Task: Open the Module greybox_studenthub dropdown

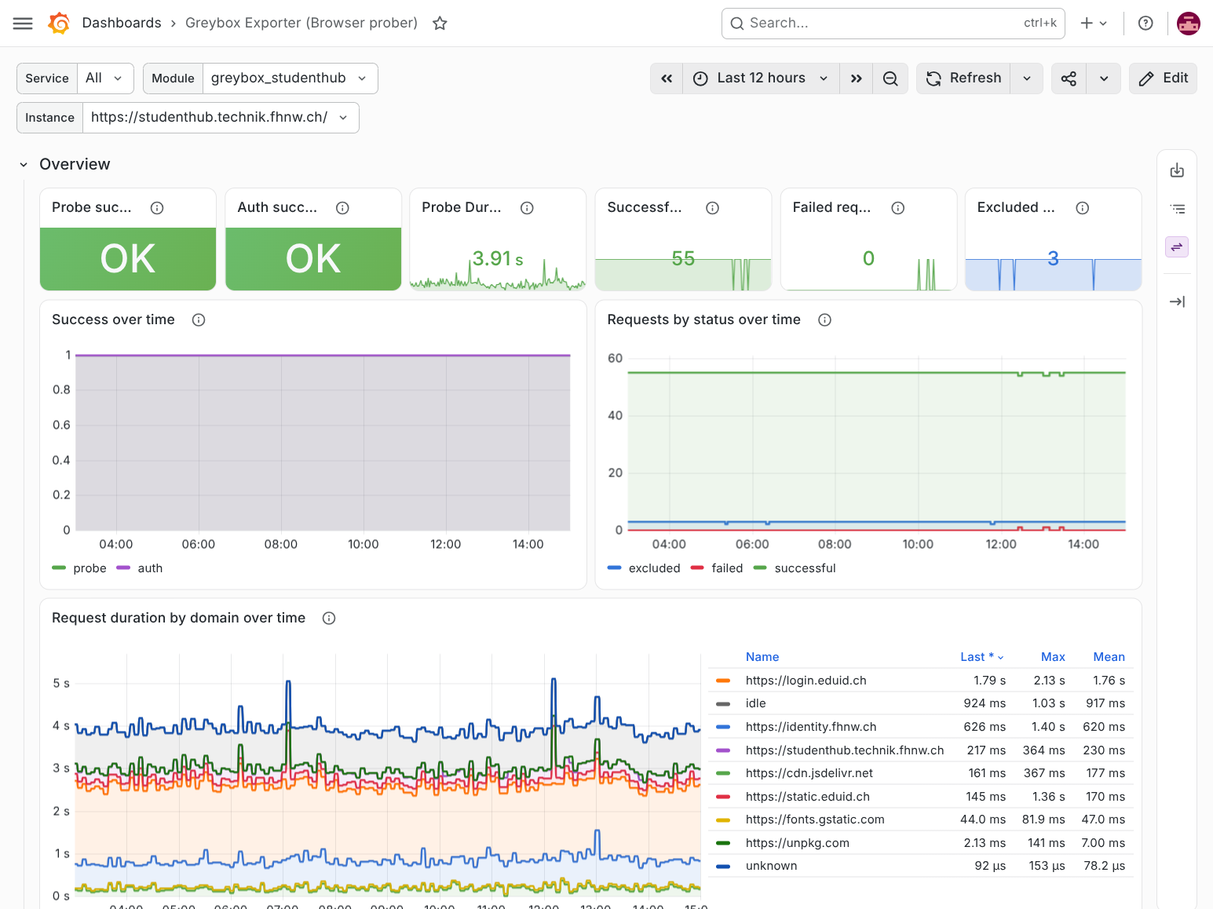Action: [x=290, y=78]
